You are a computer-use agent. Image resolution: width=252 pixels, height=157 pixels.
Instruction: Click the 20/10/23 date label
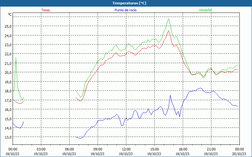coord(239,154)
